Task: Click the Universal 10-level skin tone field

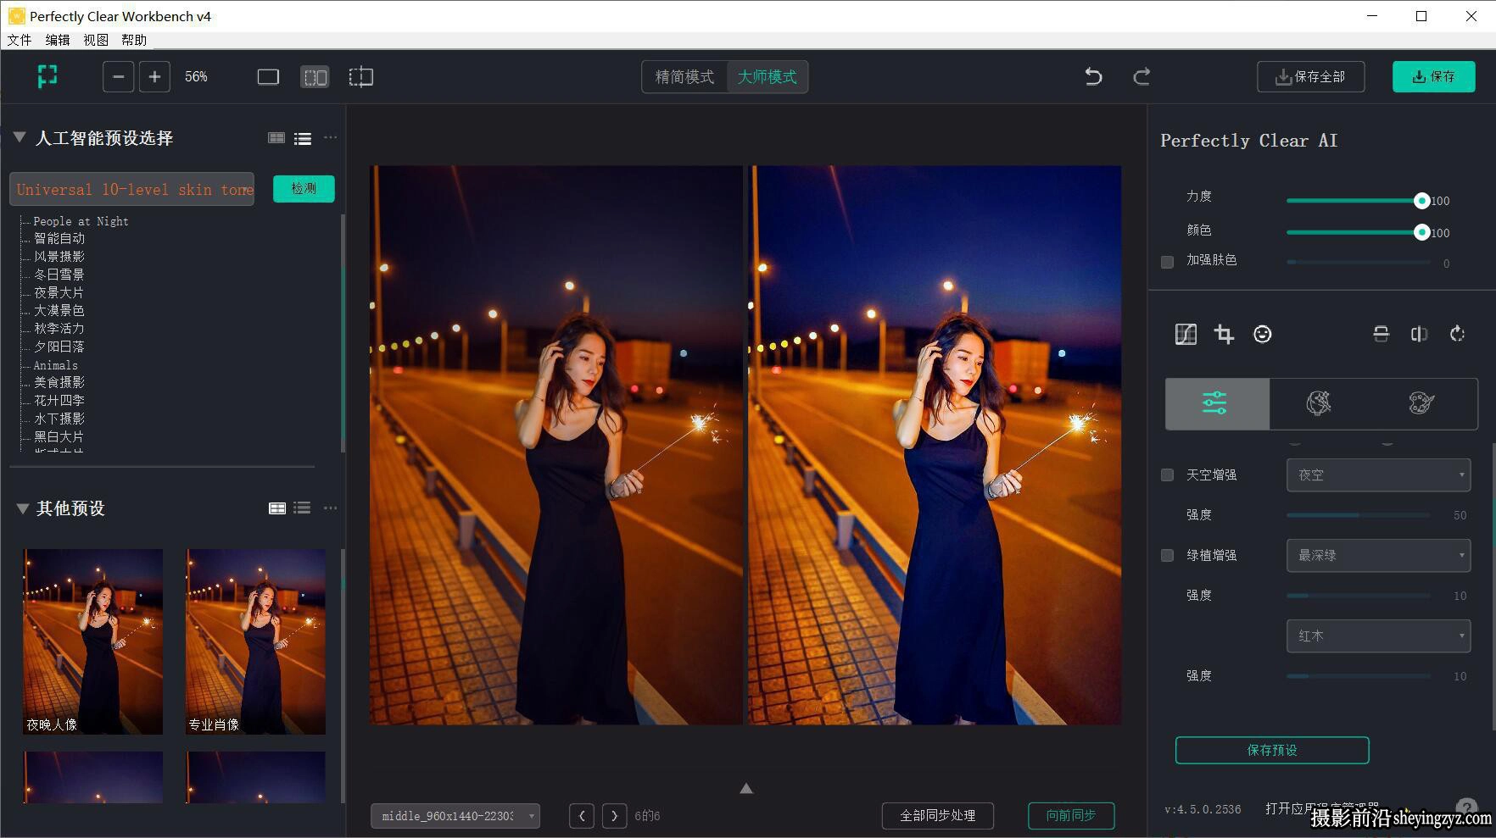Action: (131, 189)
